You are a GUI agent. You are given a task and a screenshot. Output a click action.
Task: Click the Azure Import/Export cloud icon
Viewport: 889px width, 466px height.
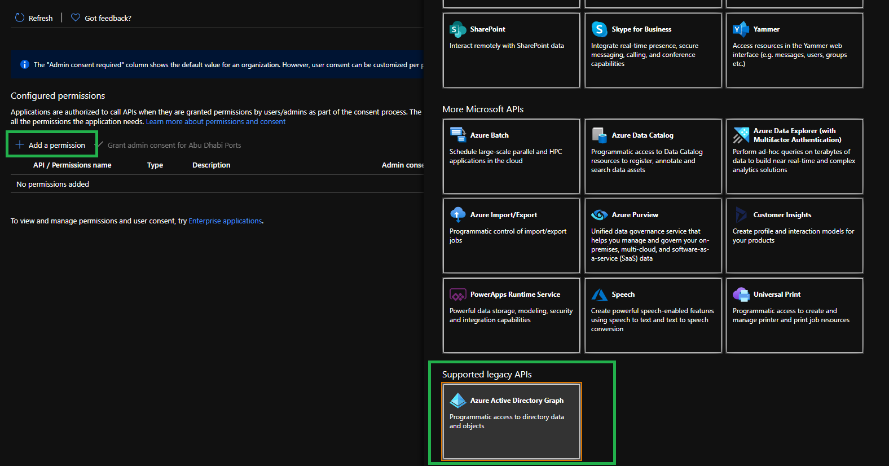click(x=457, y=215)
